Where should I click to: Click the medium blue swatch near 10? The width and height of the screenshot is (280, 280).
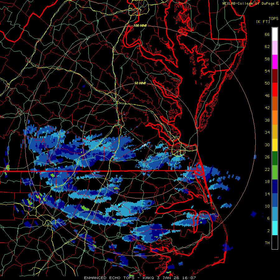pyautogui.click(x=275, y=200)
